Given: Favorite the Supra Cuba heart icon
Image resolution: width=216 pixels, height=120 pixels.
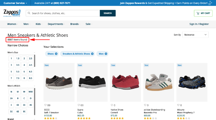Looking at the screenshot, I should click(79, 105).
